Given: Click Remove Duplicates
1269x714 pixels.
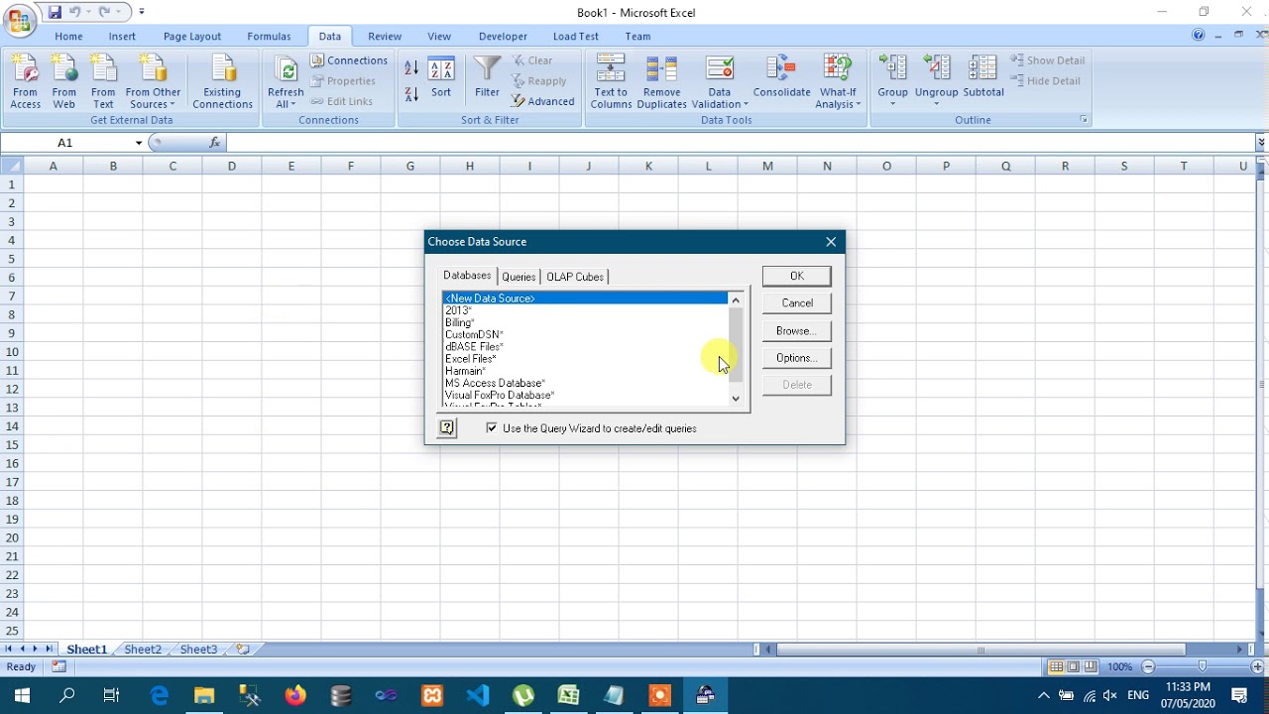Looking at the screenshot, I should pyautogui.click(x=661, y=81).
